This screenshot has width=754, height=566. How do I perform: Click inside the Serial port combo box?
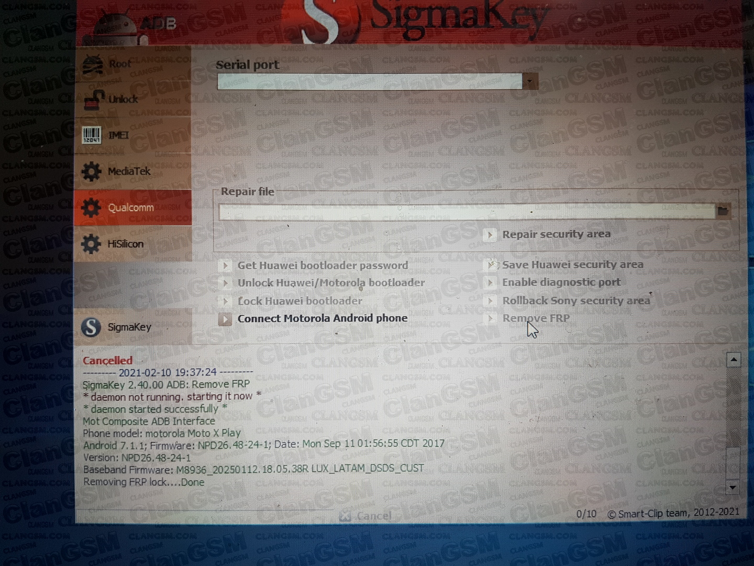point(370,81)
